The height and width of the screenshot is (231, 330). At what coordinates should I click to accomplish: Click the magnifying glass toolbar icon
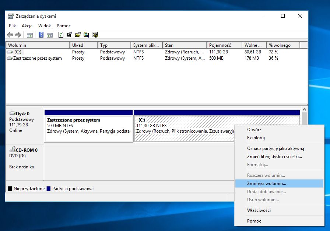[x=86, y=35]
